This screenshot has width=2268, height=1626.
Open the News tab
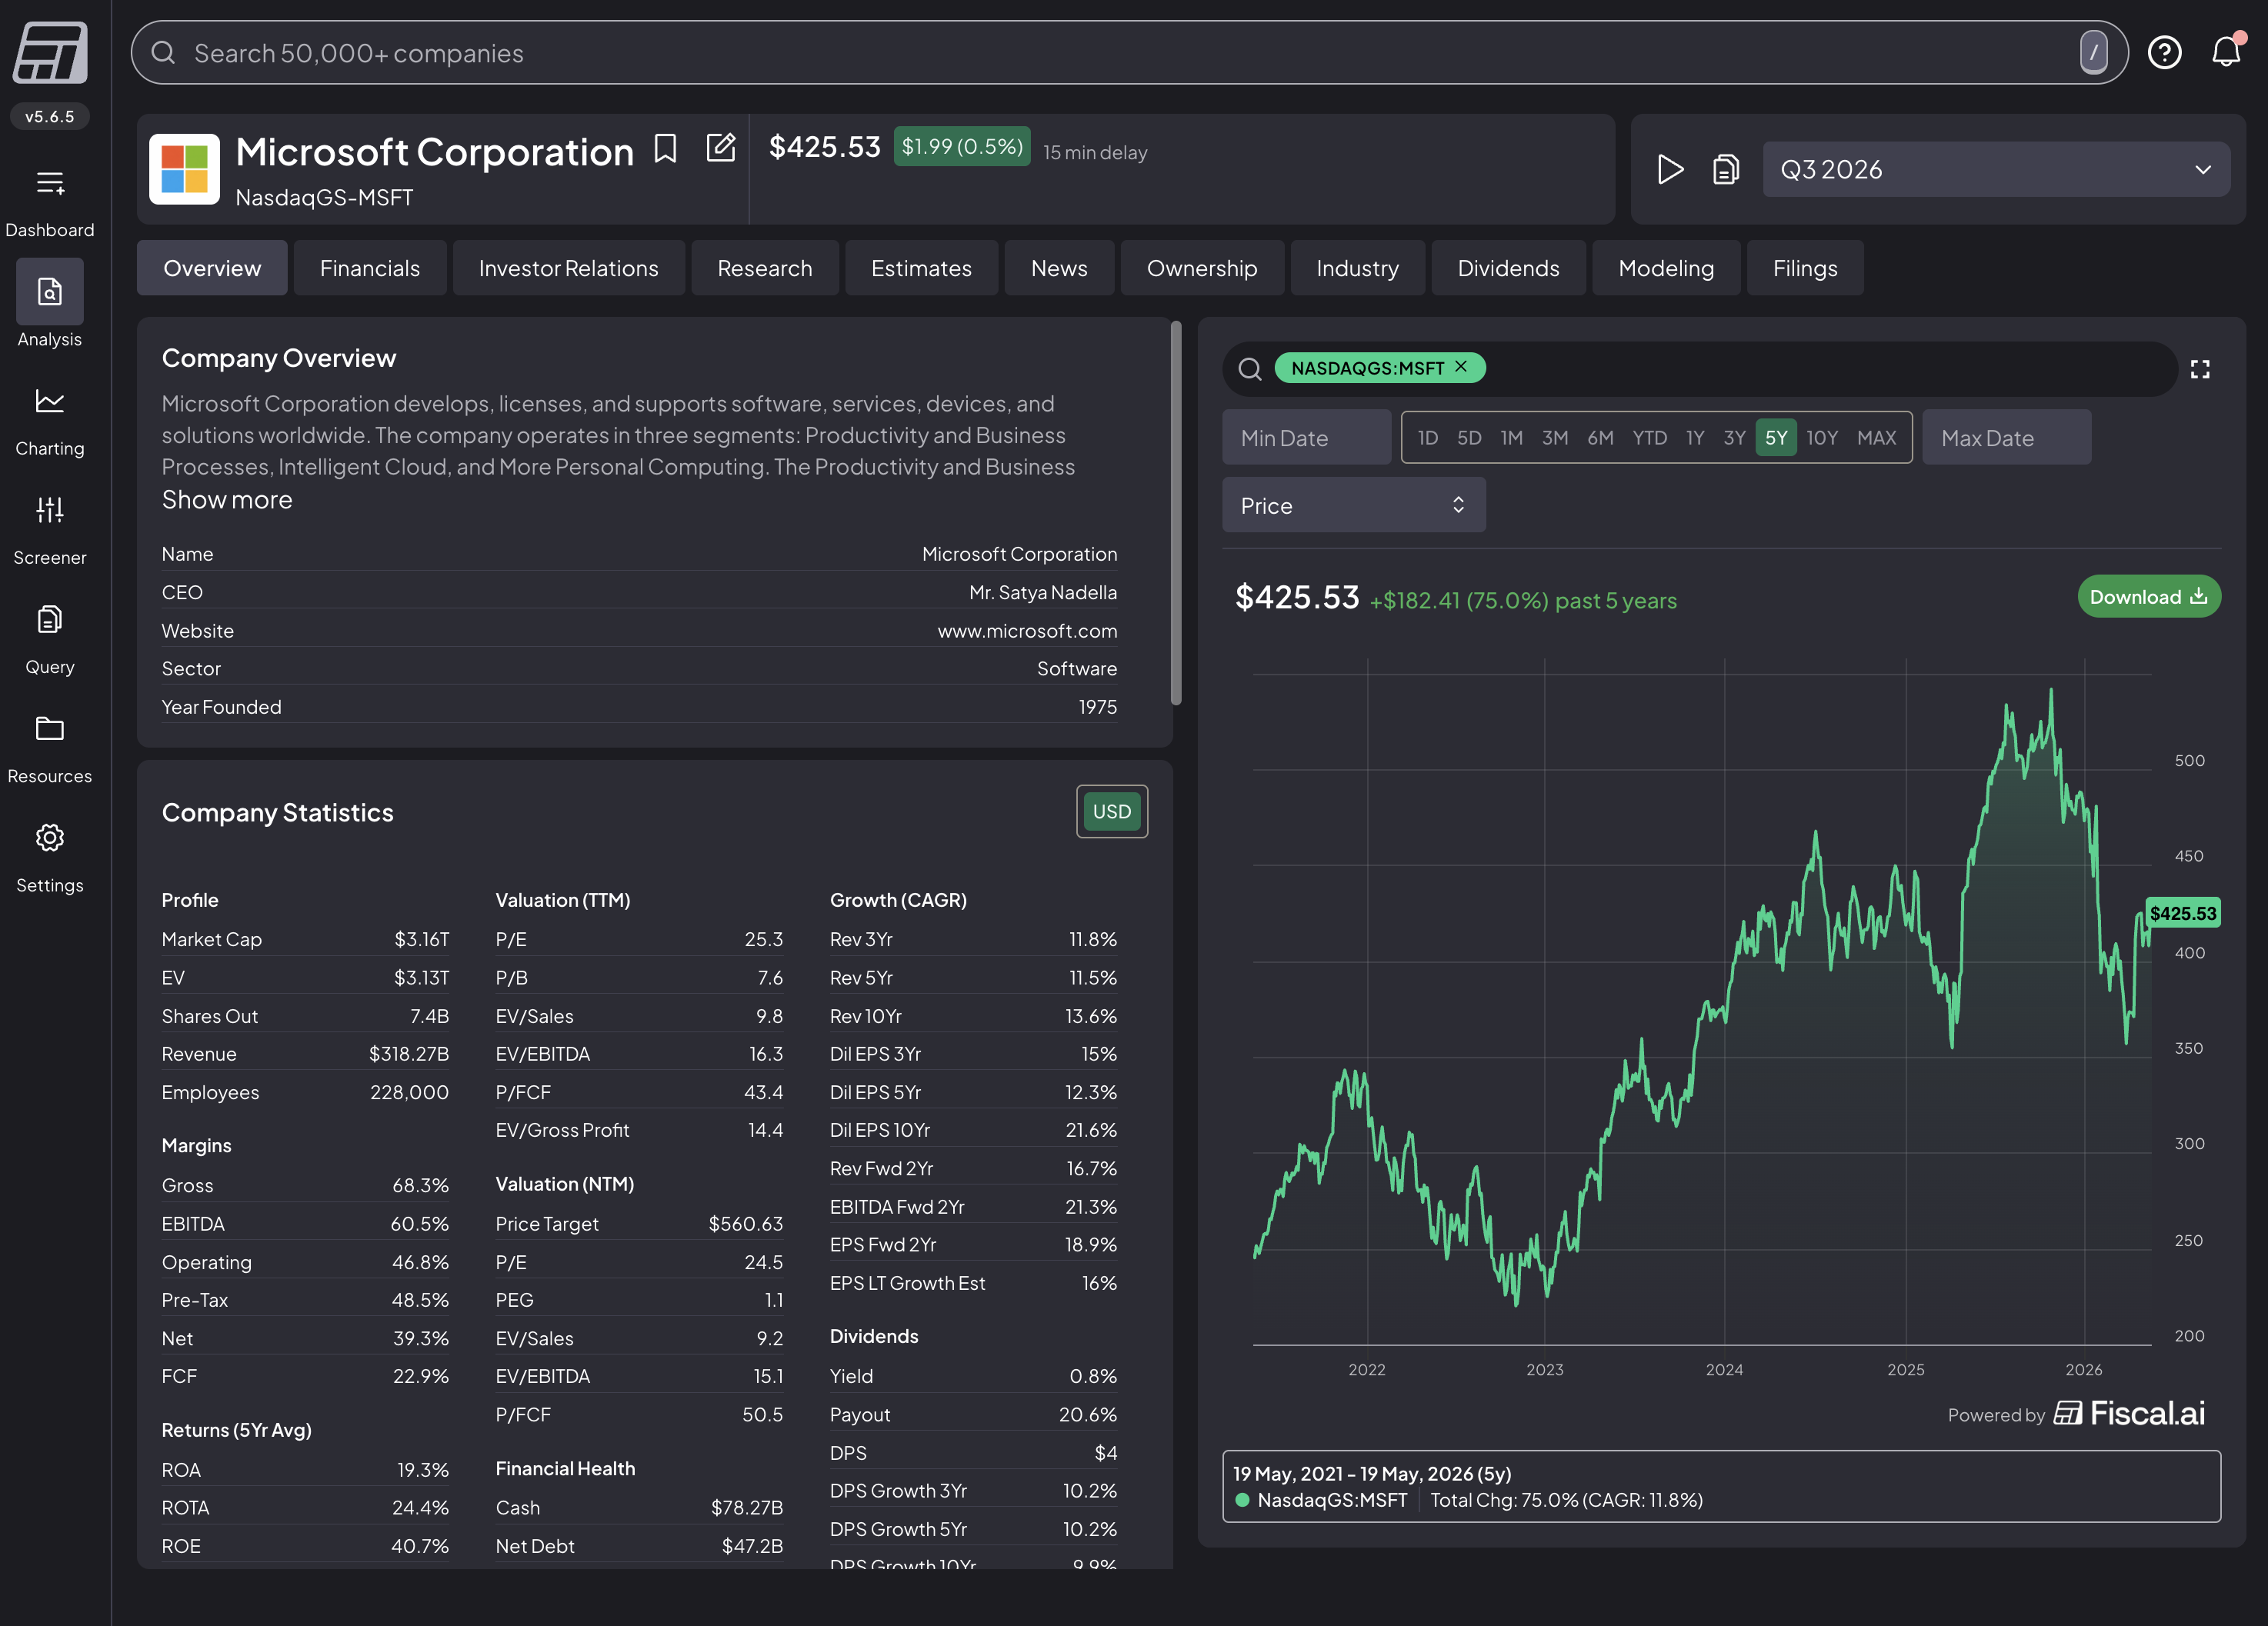(1059, 268)
